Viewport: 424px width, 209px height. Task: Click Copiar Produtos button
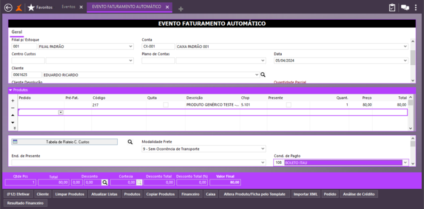[161, 194]
